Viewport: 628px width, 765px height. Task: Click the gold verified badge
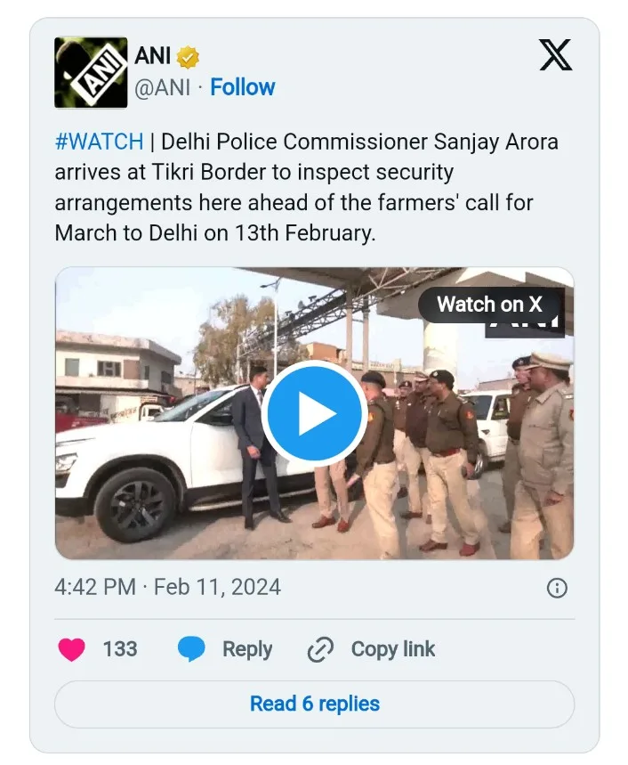[x=188, y=58]
